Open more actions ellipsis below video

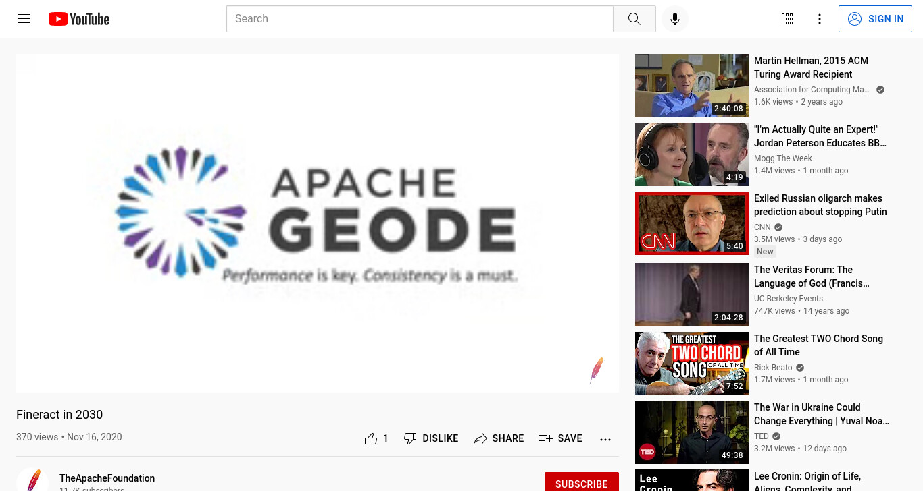click(605, 439)
